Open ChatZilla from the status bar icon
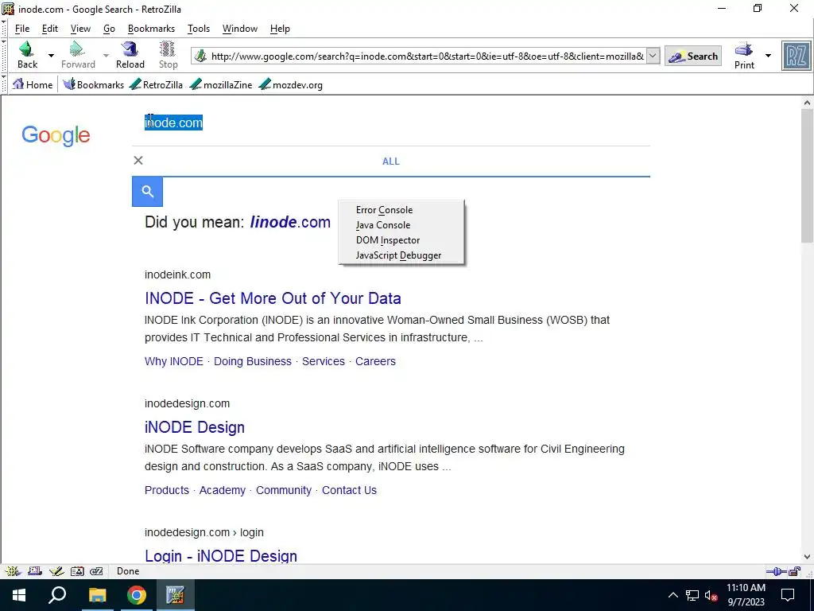 [96, 571]
